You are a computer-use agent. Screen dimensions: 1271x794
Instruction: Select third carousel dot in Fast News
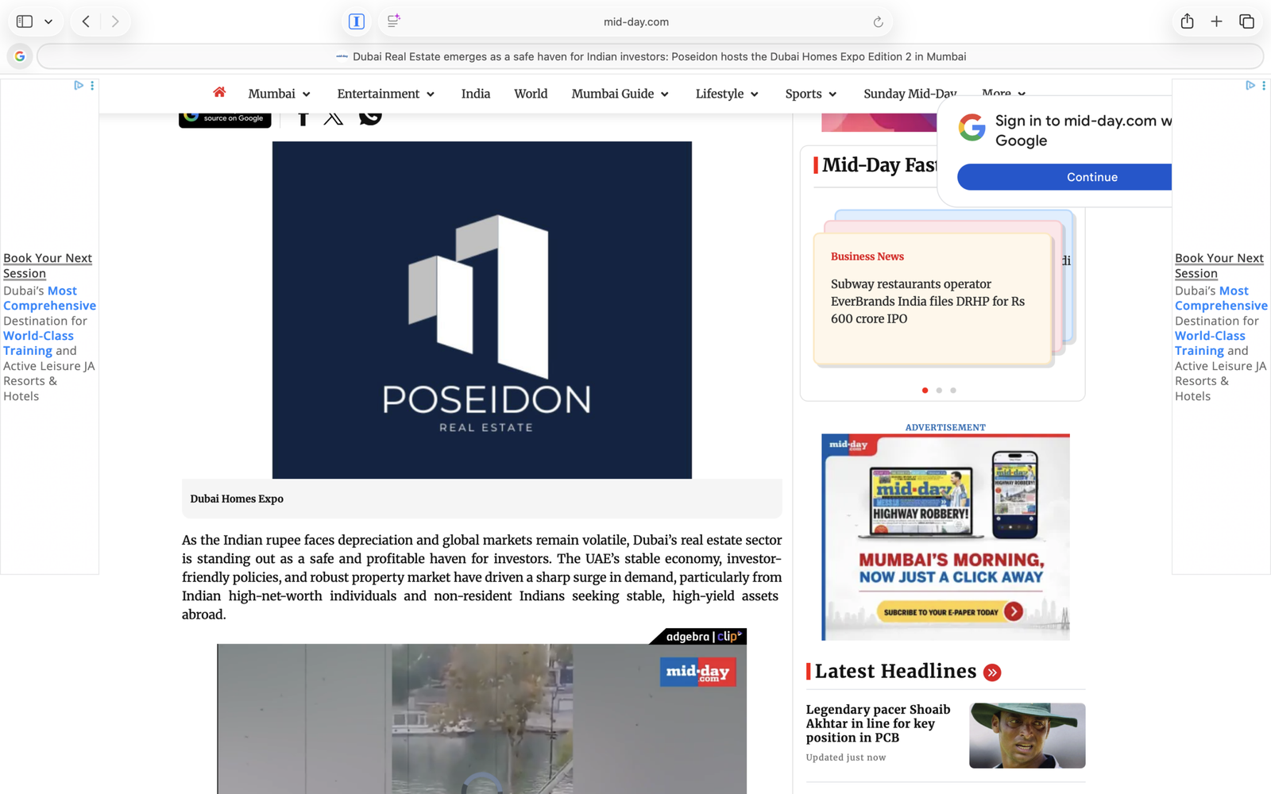[953, 390]
